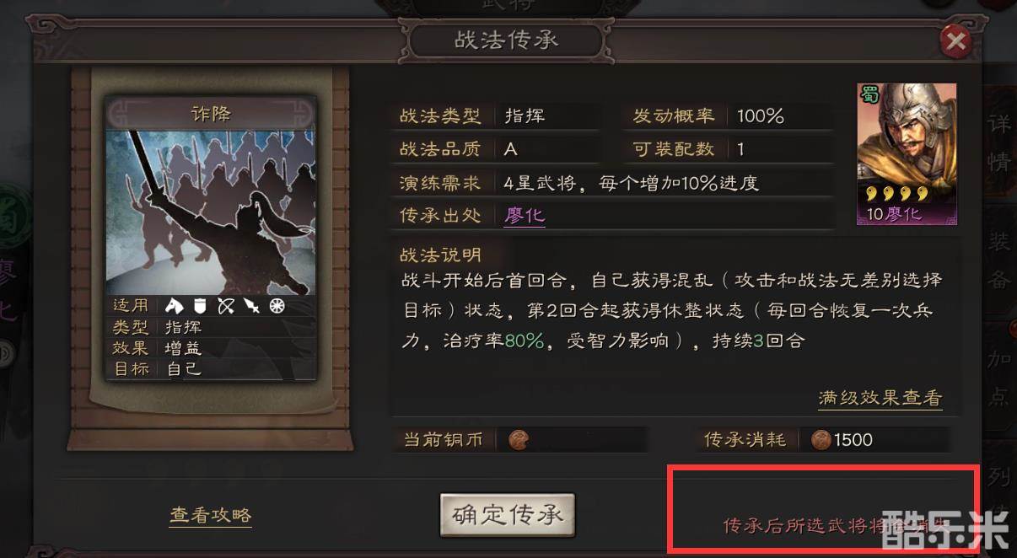Viewport: 1017px width, 558px height.
Task: Click the 诈降 skill card artwork
Action: point(210,211)
